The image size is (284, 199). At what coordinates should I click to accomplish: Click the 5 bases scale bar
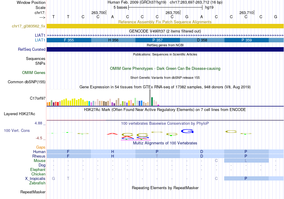(x=165, y=7)
